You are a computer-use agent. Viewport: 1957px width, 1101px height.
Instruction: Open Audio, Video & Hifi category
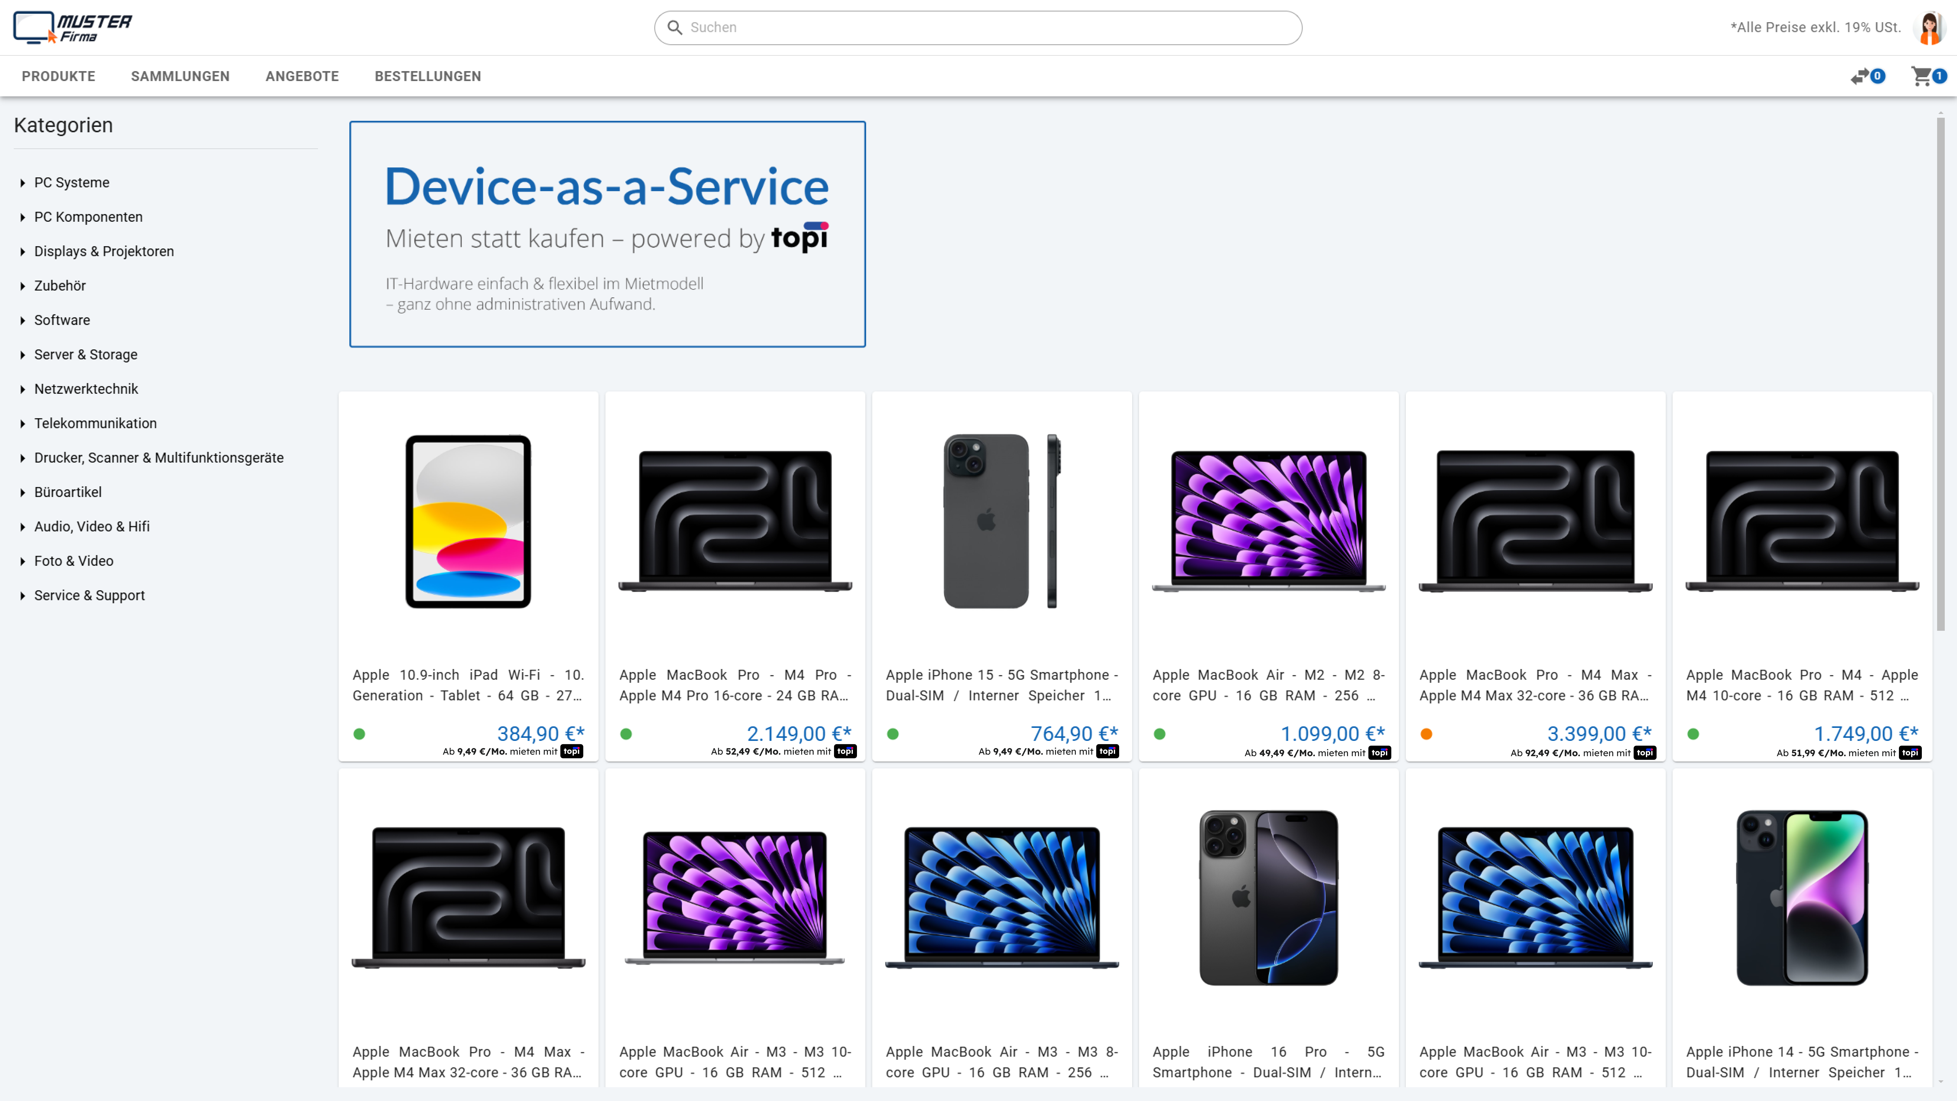pos(92,527)
